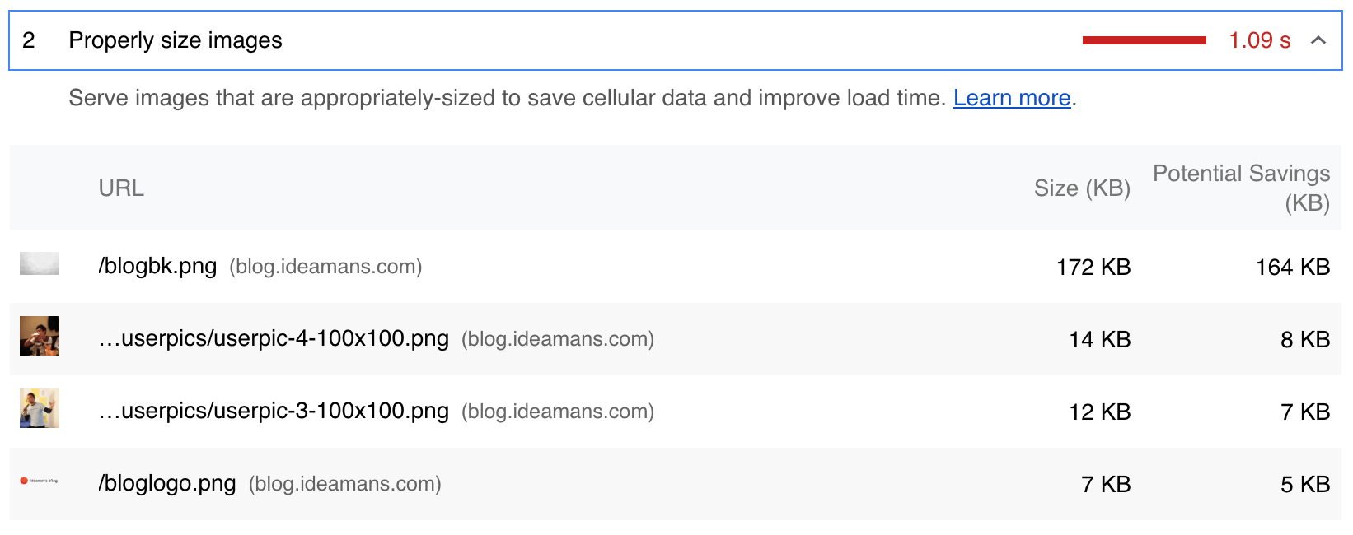Image resolution: width=1353 pixels, height=535 pixels.
Task: Click the Potential Savings (KB) header
Action: (x=1241, y=188)
